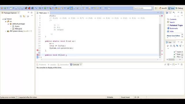The image size is (185, 104).
Task: Focus the Quick Access search field
Action: coord(143,8)
